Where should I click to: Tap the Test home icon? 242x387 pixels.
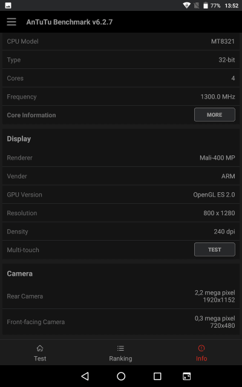40,348
